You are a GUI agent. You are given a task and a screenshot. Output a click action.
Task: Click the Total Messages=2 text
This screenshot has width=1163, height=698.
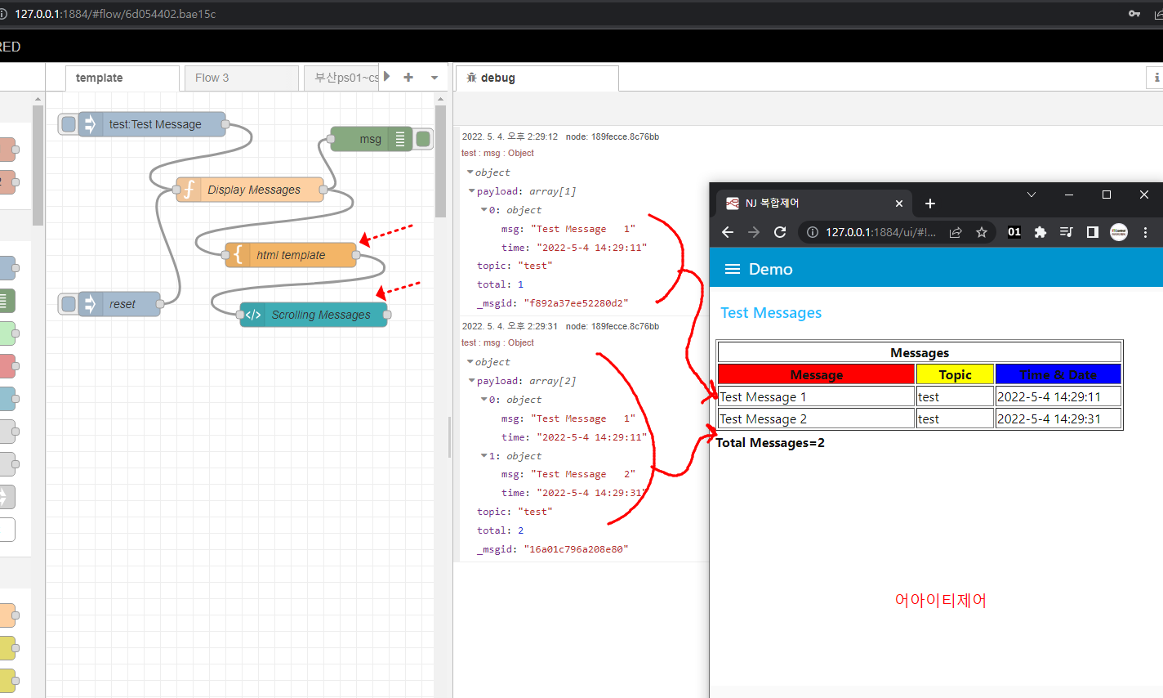(770, 443)
